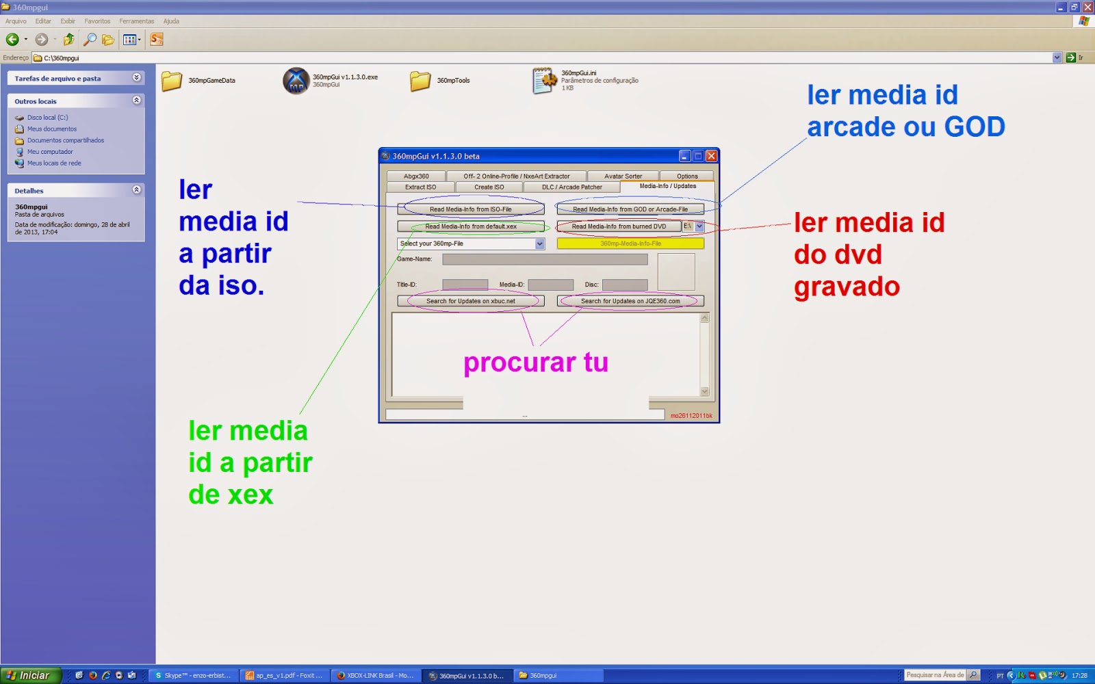The width and height of the screenshot is (1095, 684).
Task: Switch to XBOX-LINK Brasil Firefox taskbar item
Action: click(x=376, y=675)
